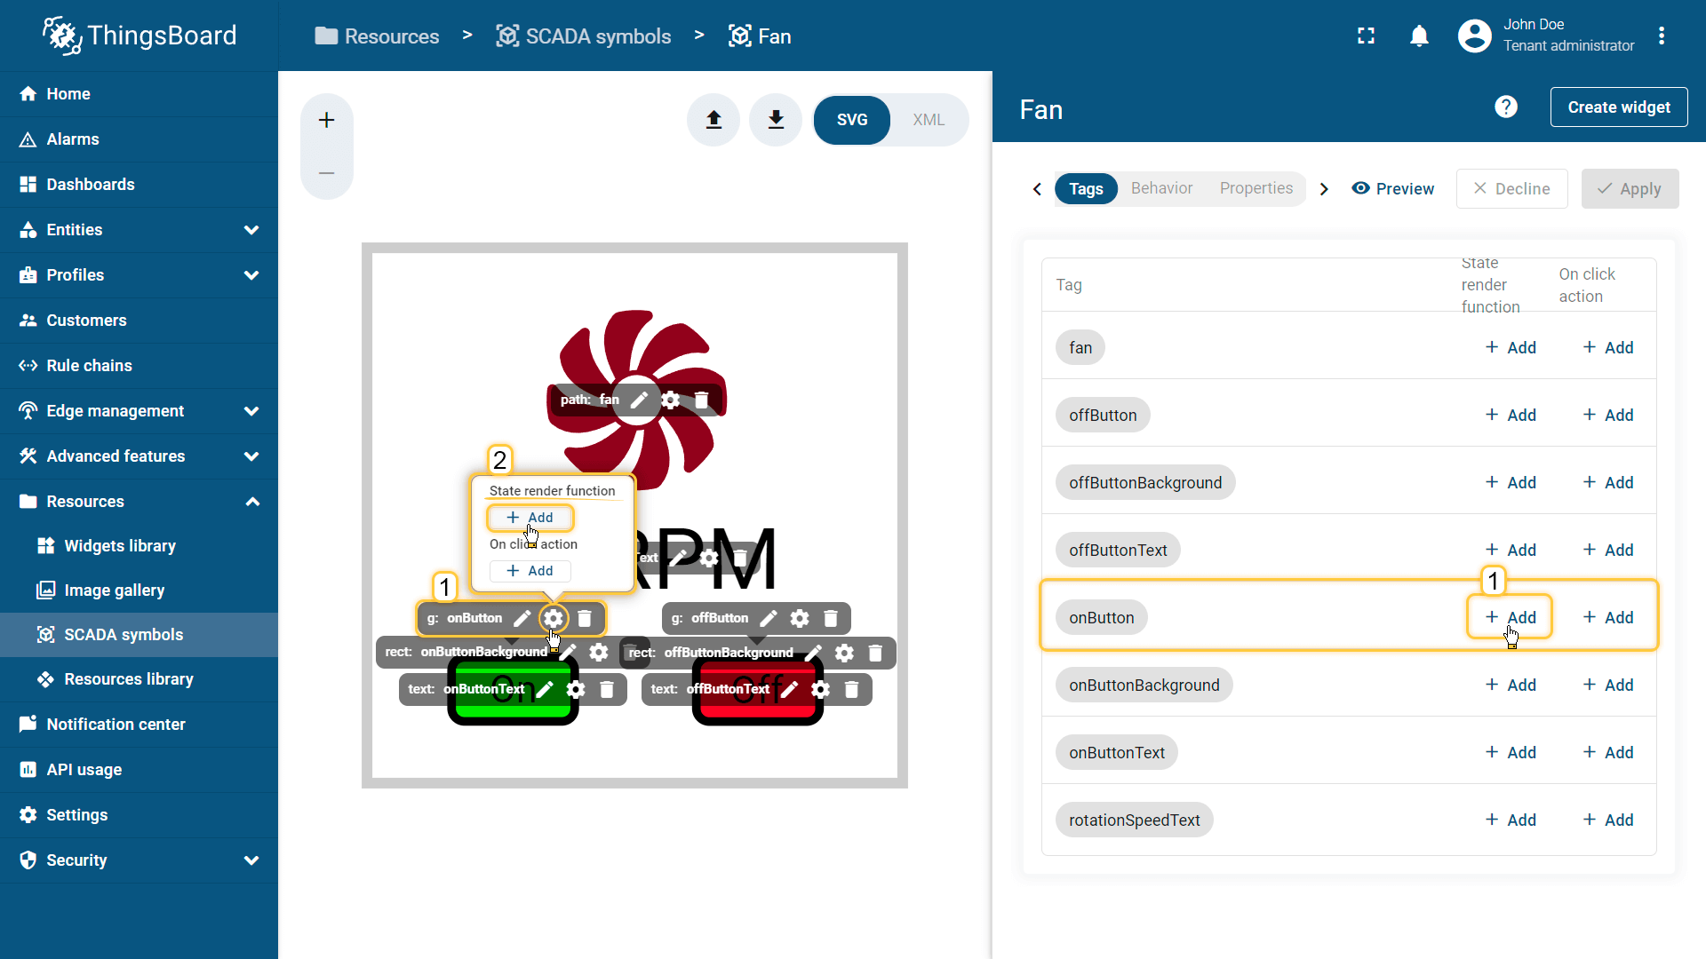Open the user menu three-dot icon
This screenshot has width=1706, height=959.
click(1661, 36)
